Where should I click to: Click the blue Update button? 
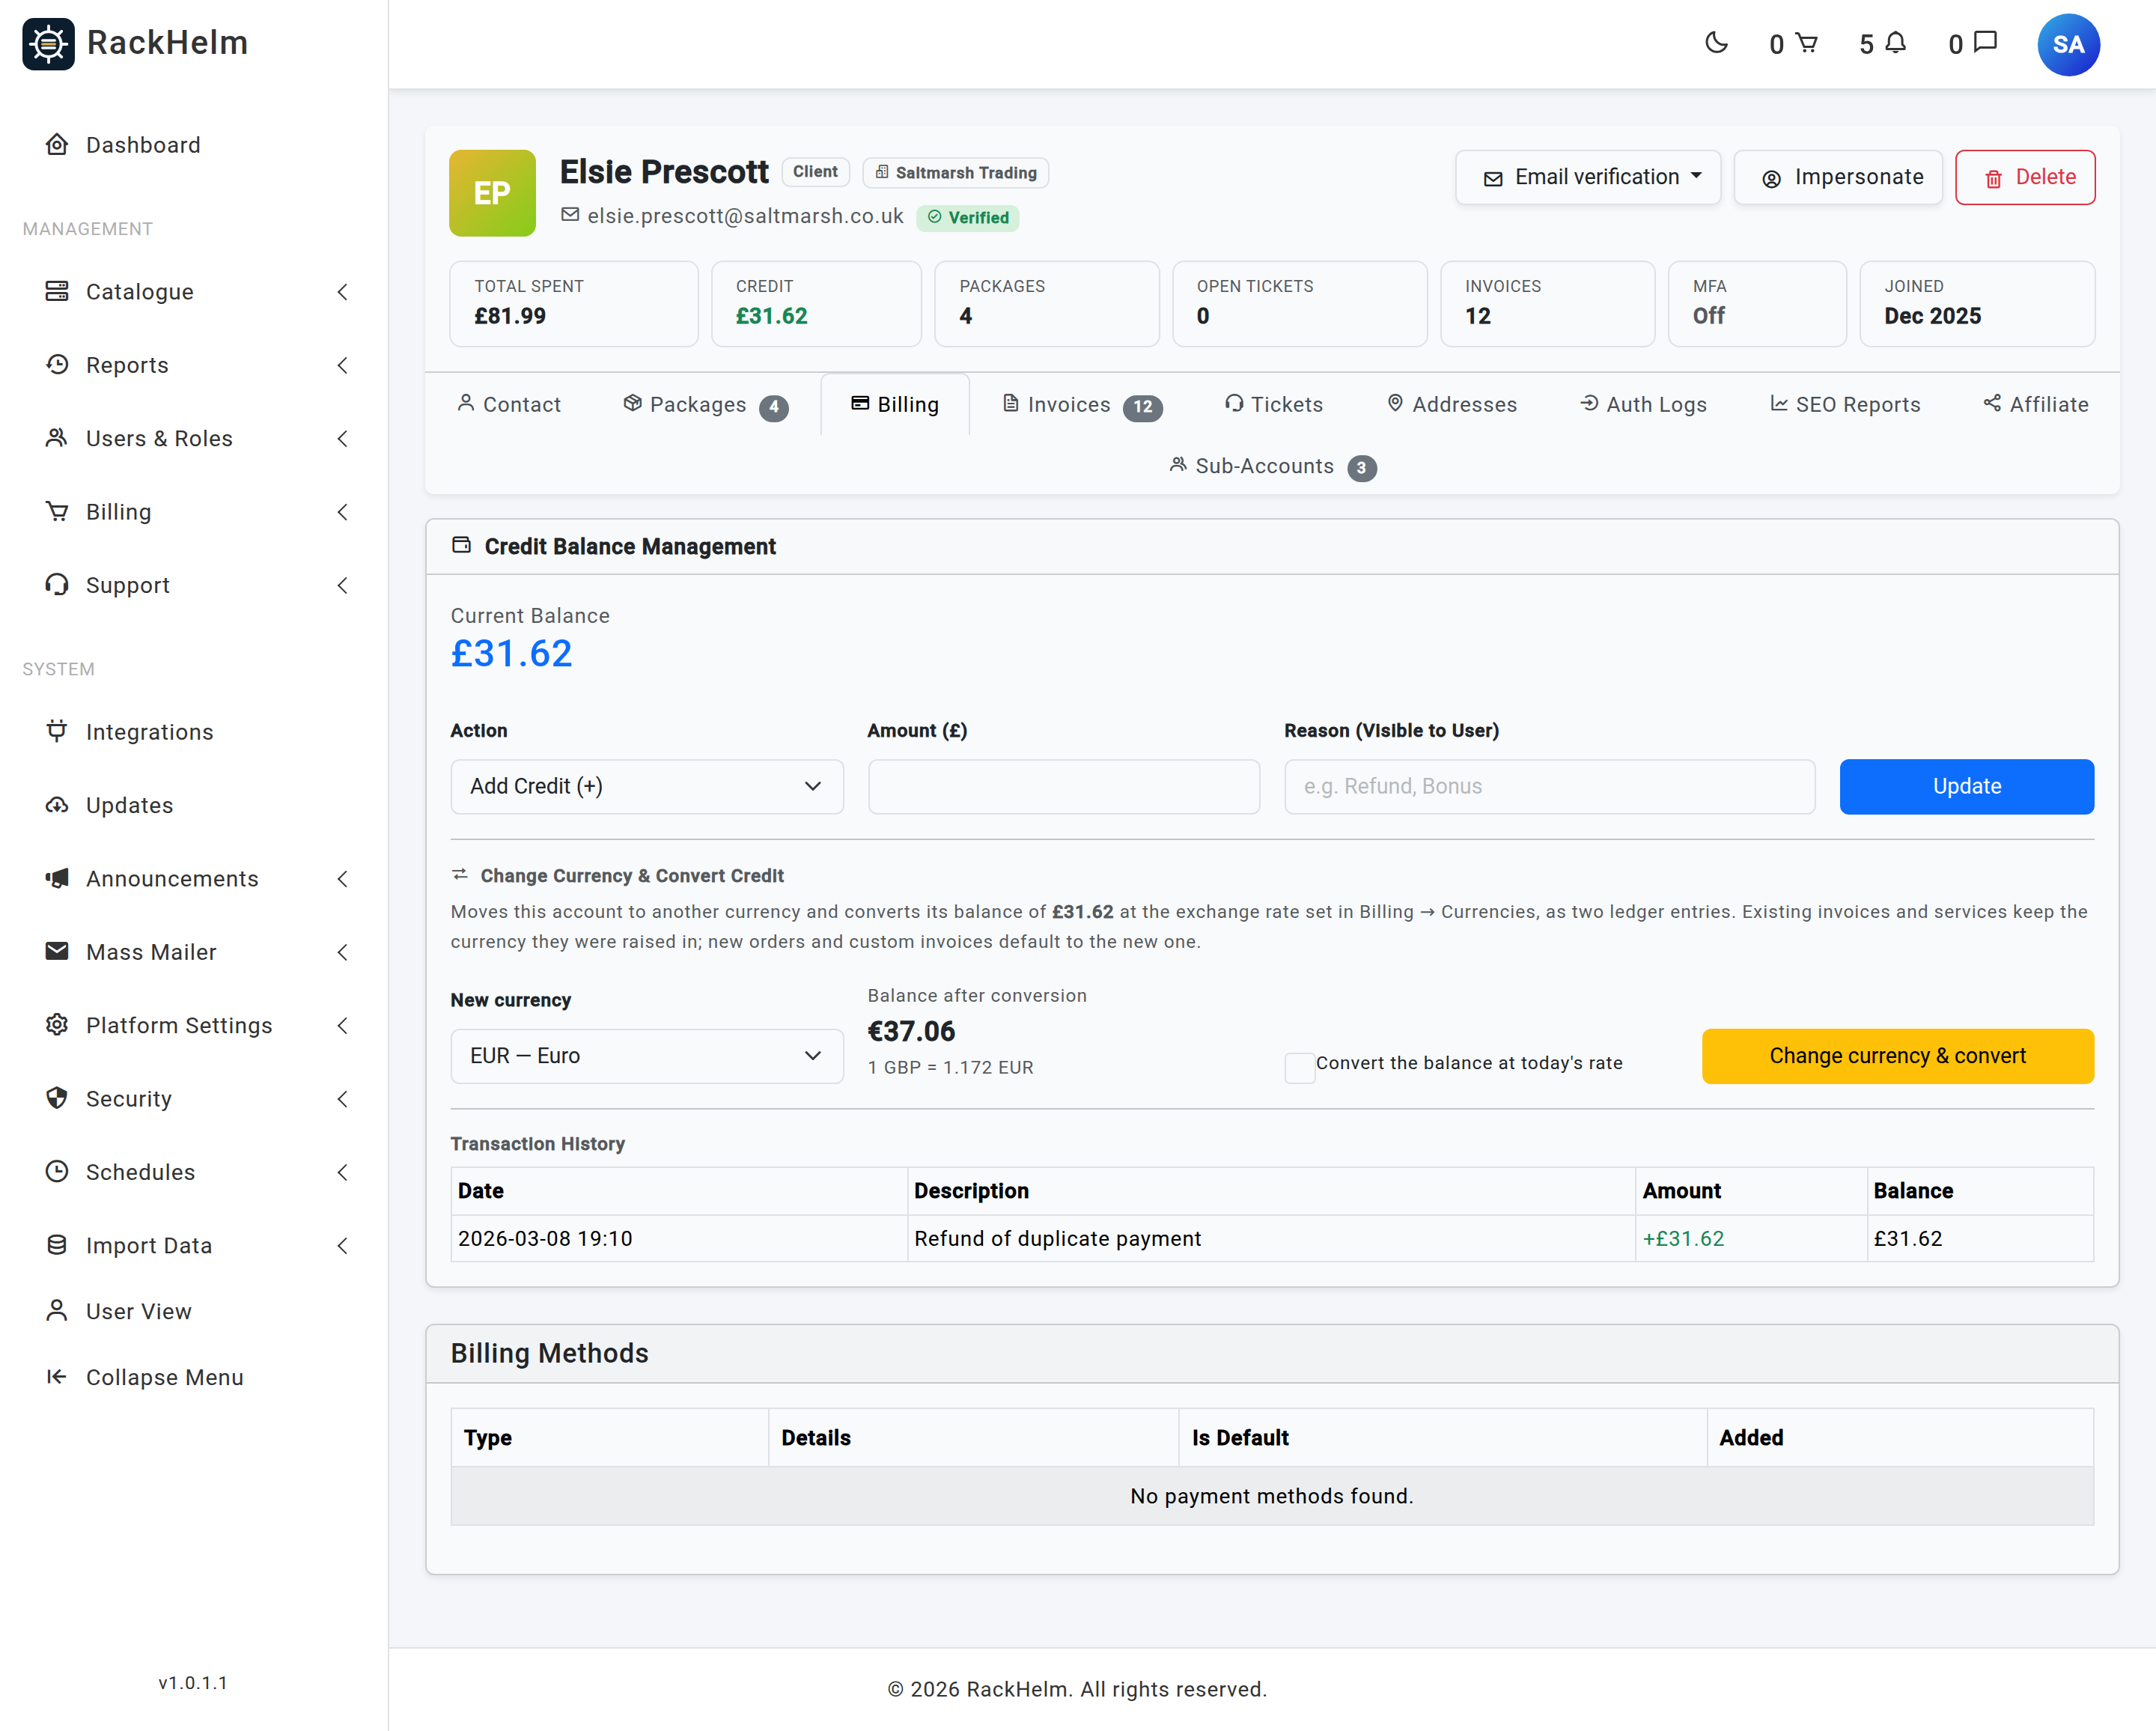pos(1966,786)
